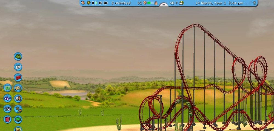
Task: Open the dice scenario editor button
Action: pyautogui.click(x=18, y=98)
